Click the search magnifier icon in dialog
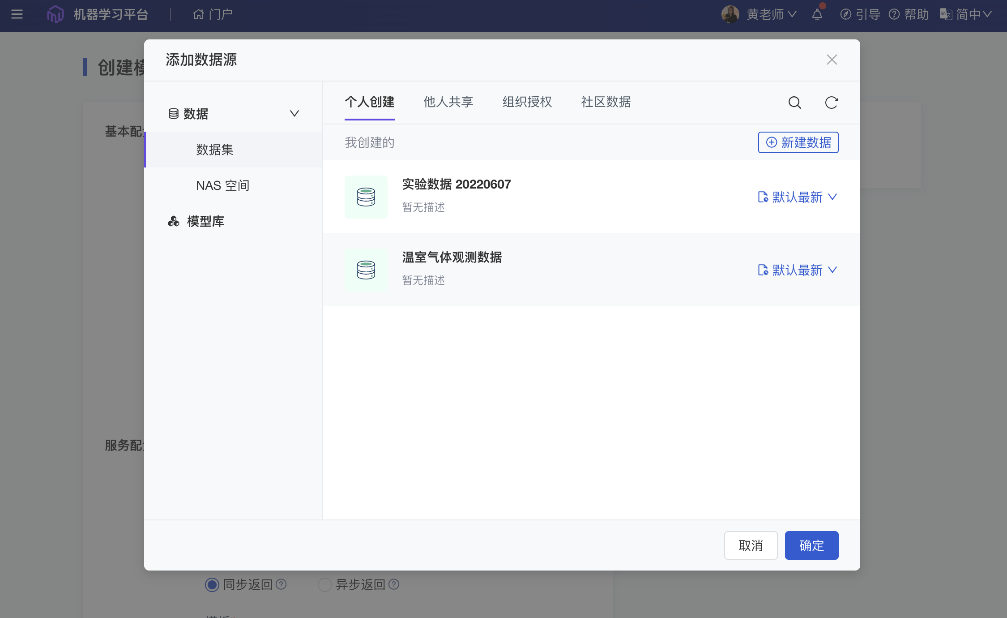This screenshot has height=618, width=1007. point(794,103)
